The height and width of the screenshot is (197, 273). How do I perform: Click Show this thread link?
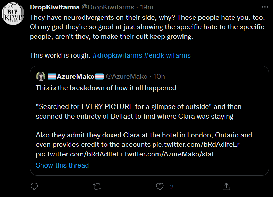[x=62, y=165]
